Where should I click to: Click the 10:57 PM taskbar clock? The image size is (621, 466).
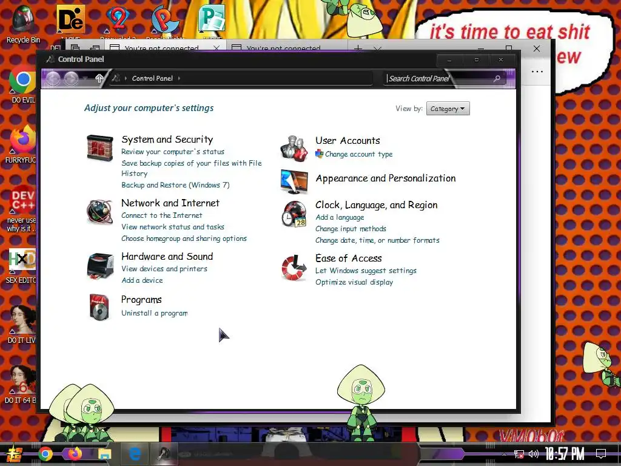point(565,454)
